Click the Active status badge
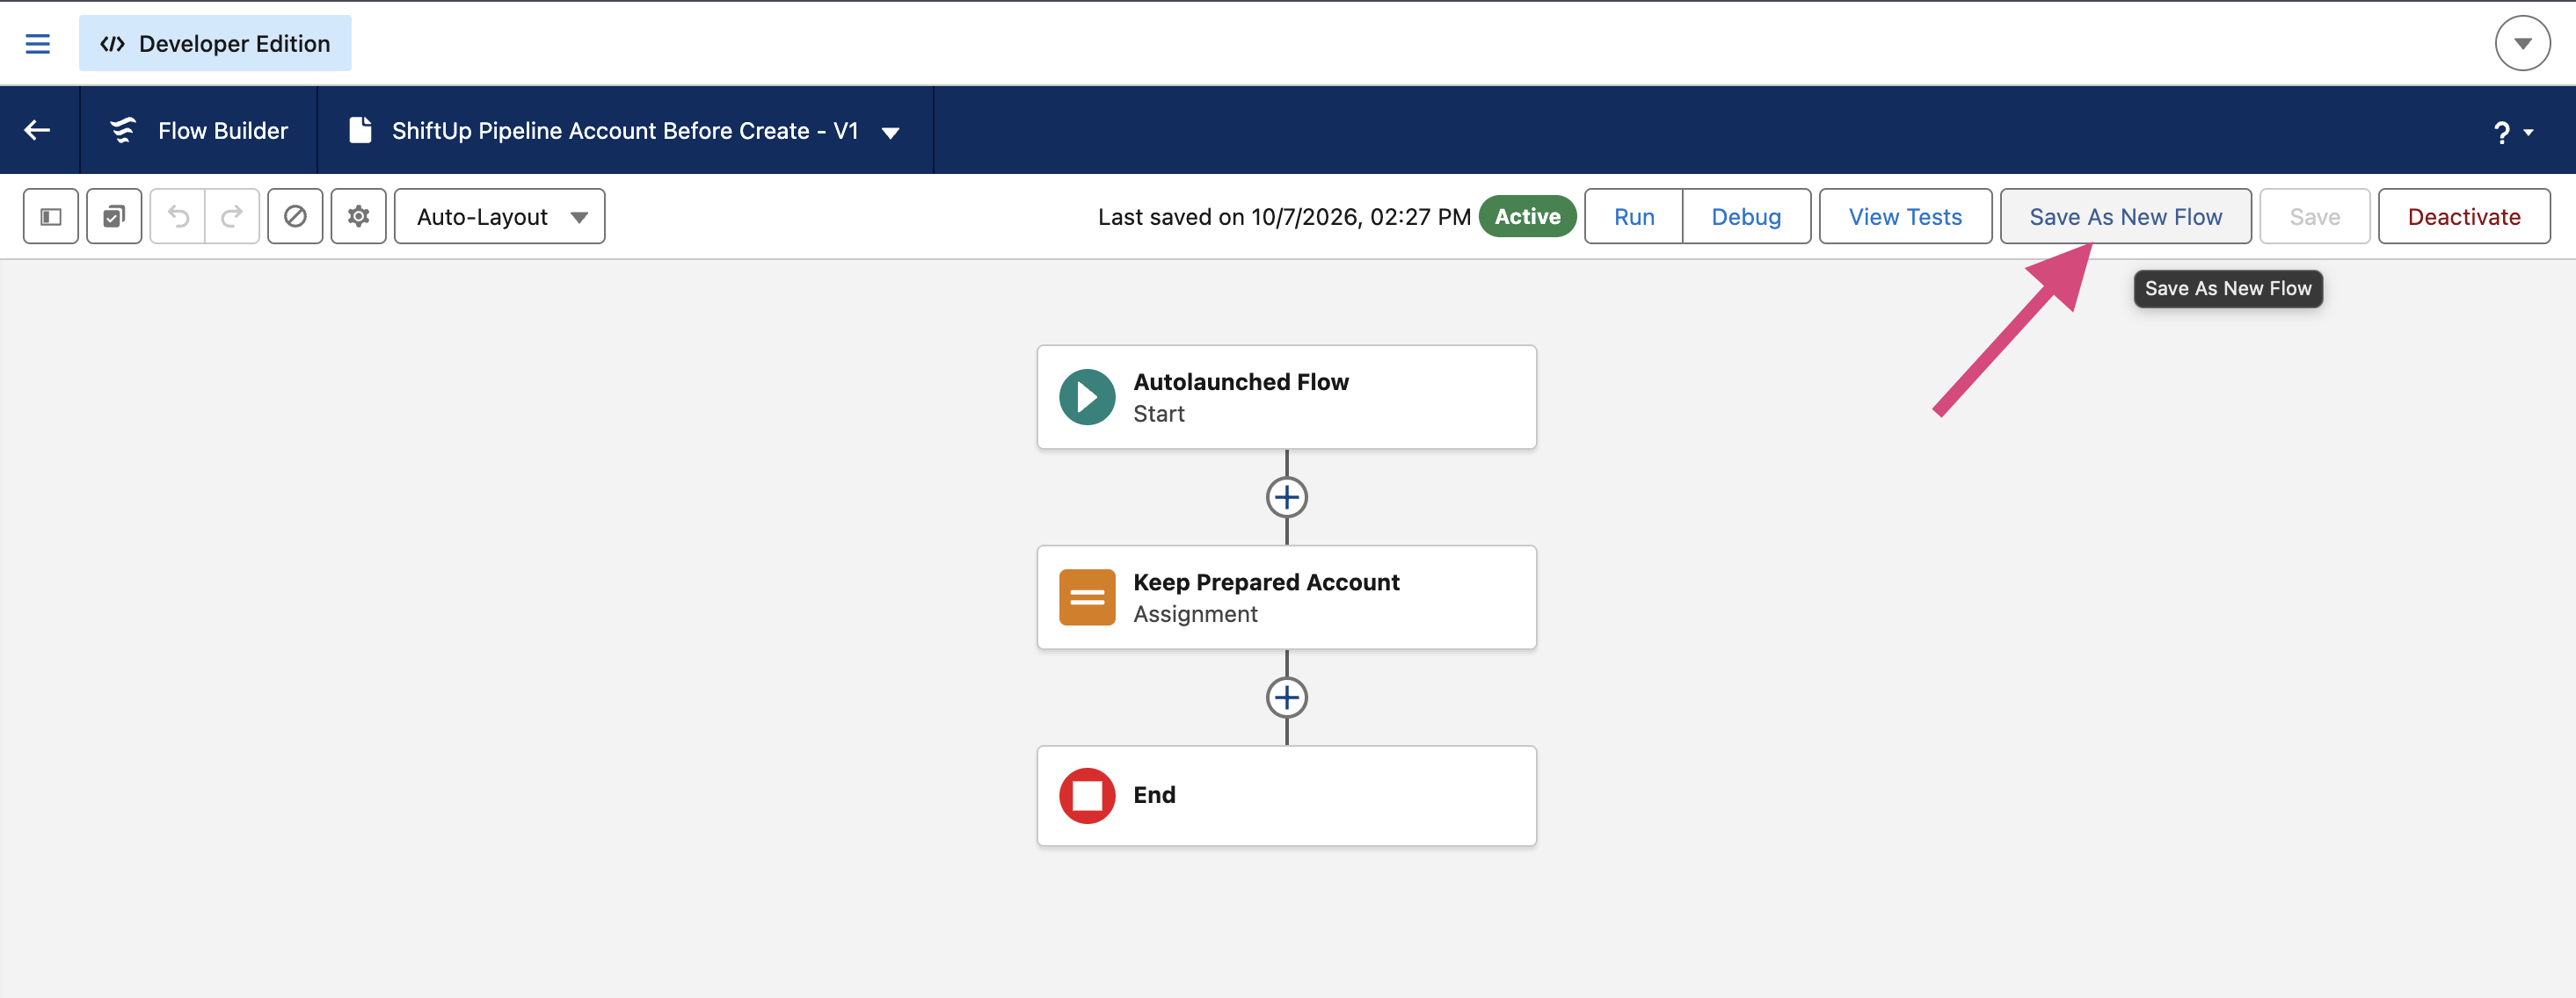 coord(1526,217)
